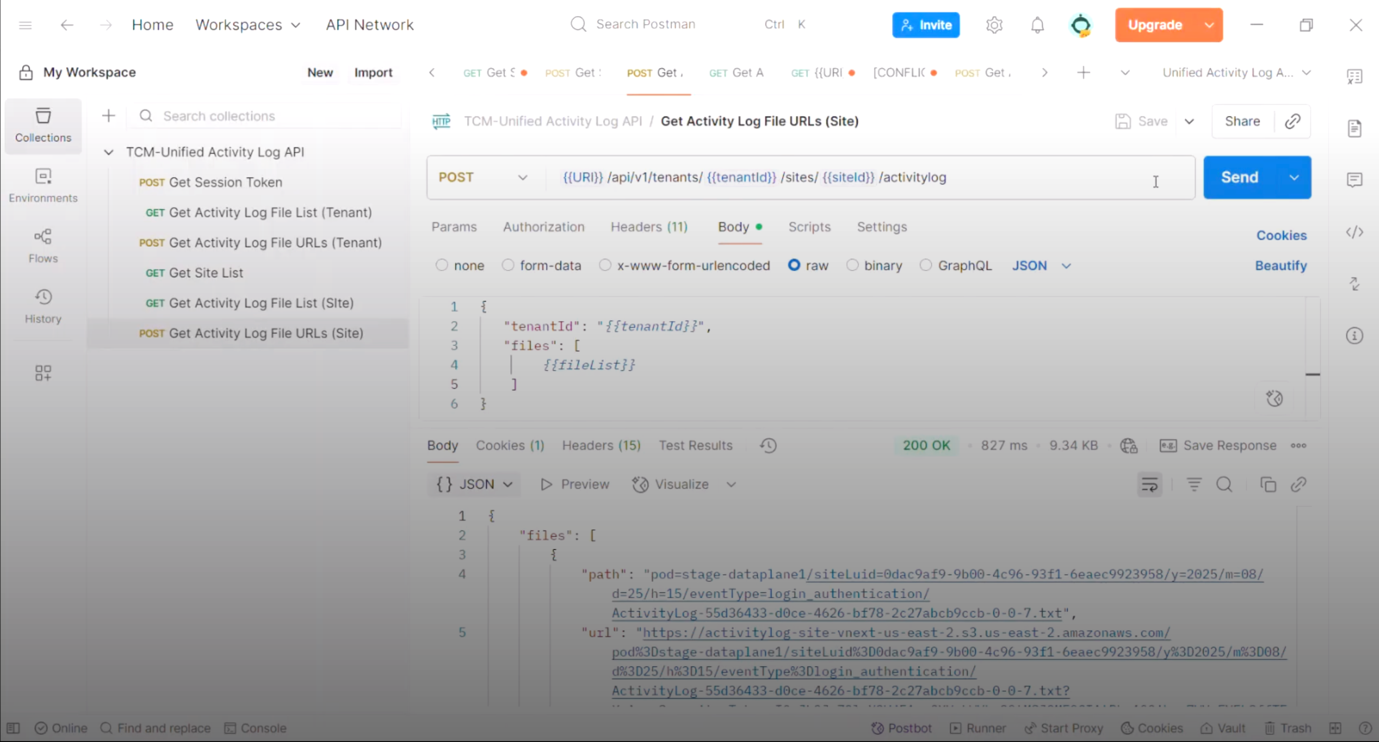1379x742 pixels.
Task: Click the notifications bell icon
Action: click(1037, 25)
